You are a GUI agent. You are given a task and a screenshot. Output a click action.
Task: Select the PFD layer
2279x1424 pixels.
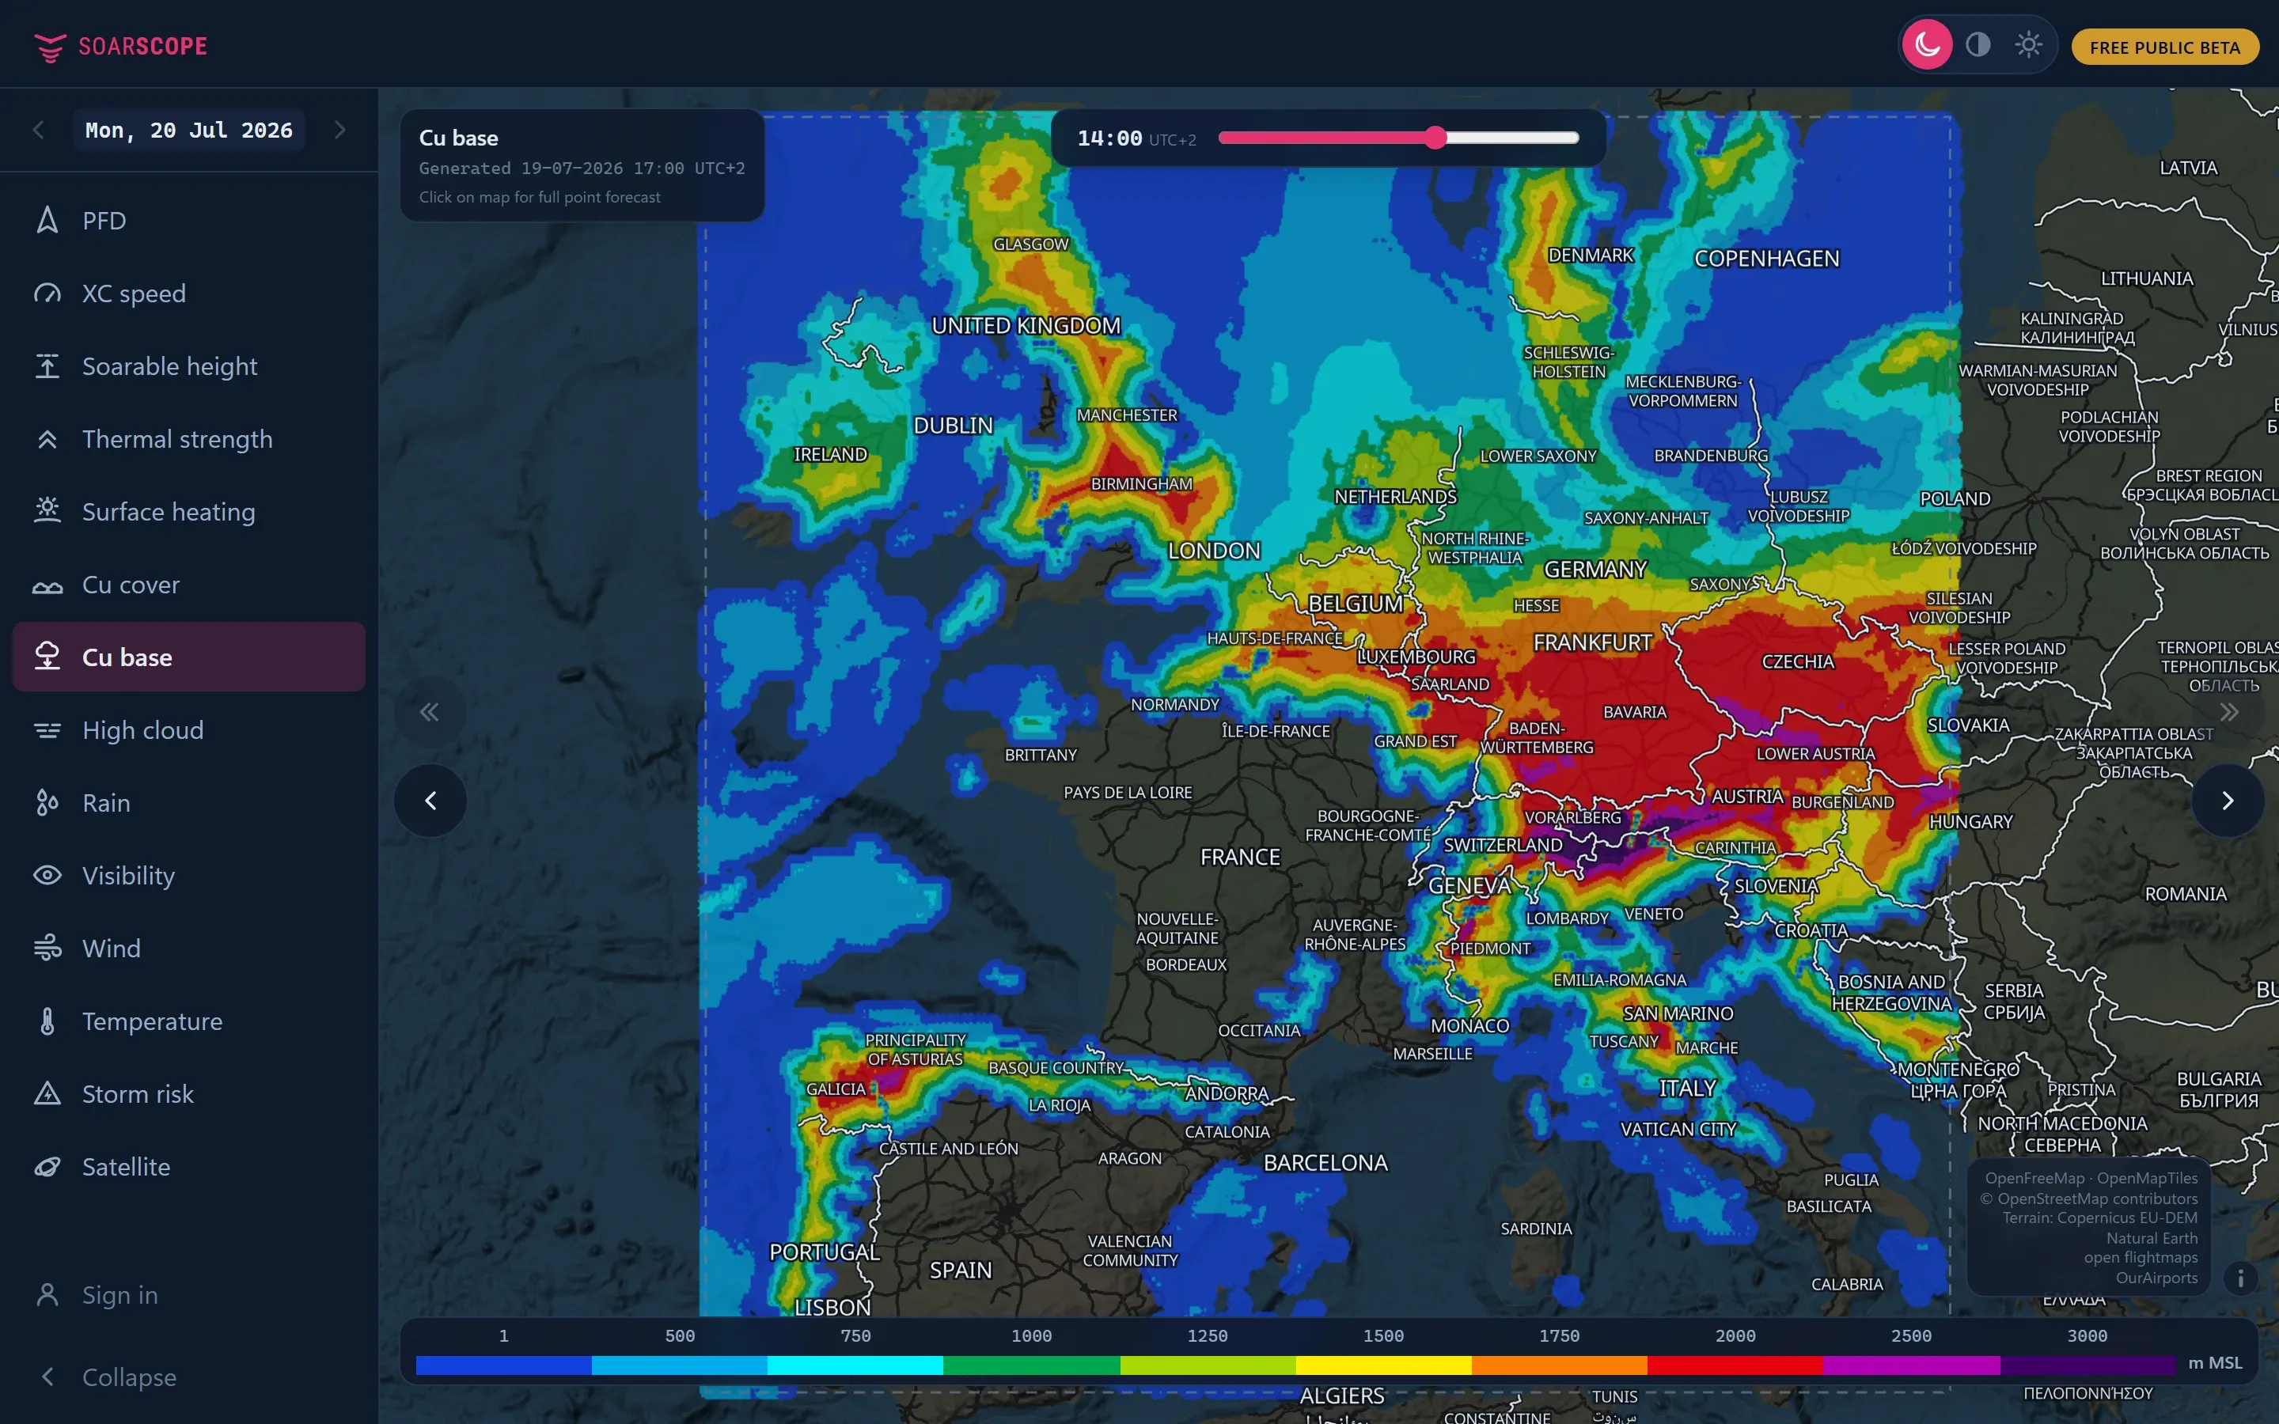click(x=189, y=221)
